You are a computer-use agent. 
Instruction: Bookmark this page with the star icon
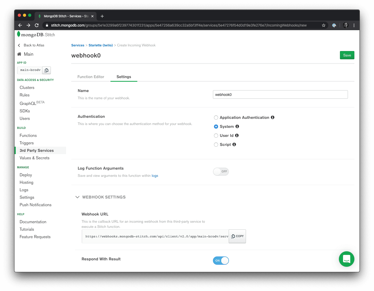tap(324, 25)
